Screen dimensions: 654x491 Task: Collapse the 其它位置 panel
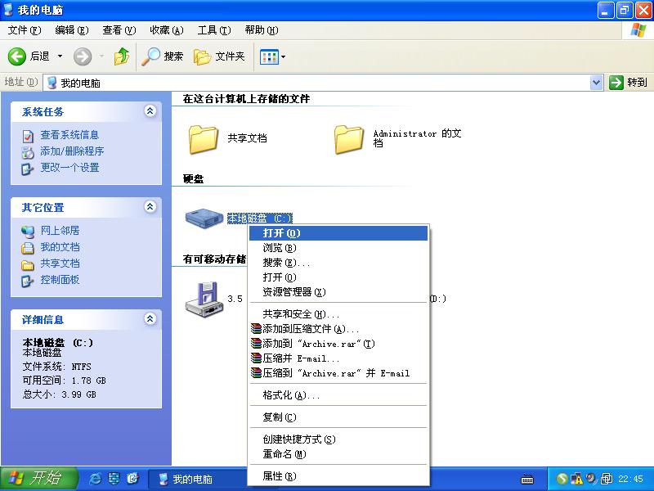[150, 207]
